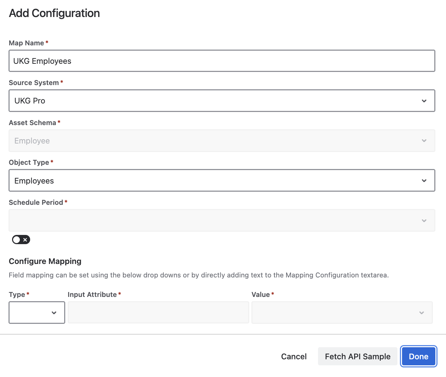Click the Asset Schema label
Screen dimensions: 446x377
33,123
